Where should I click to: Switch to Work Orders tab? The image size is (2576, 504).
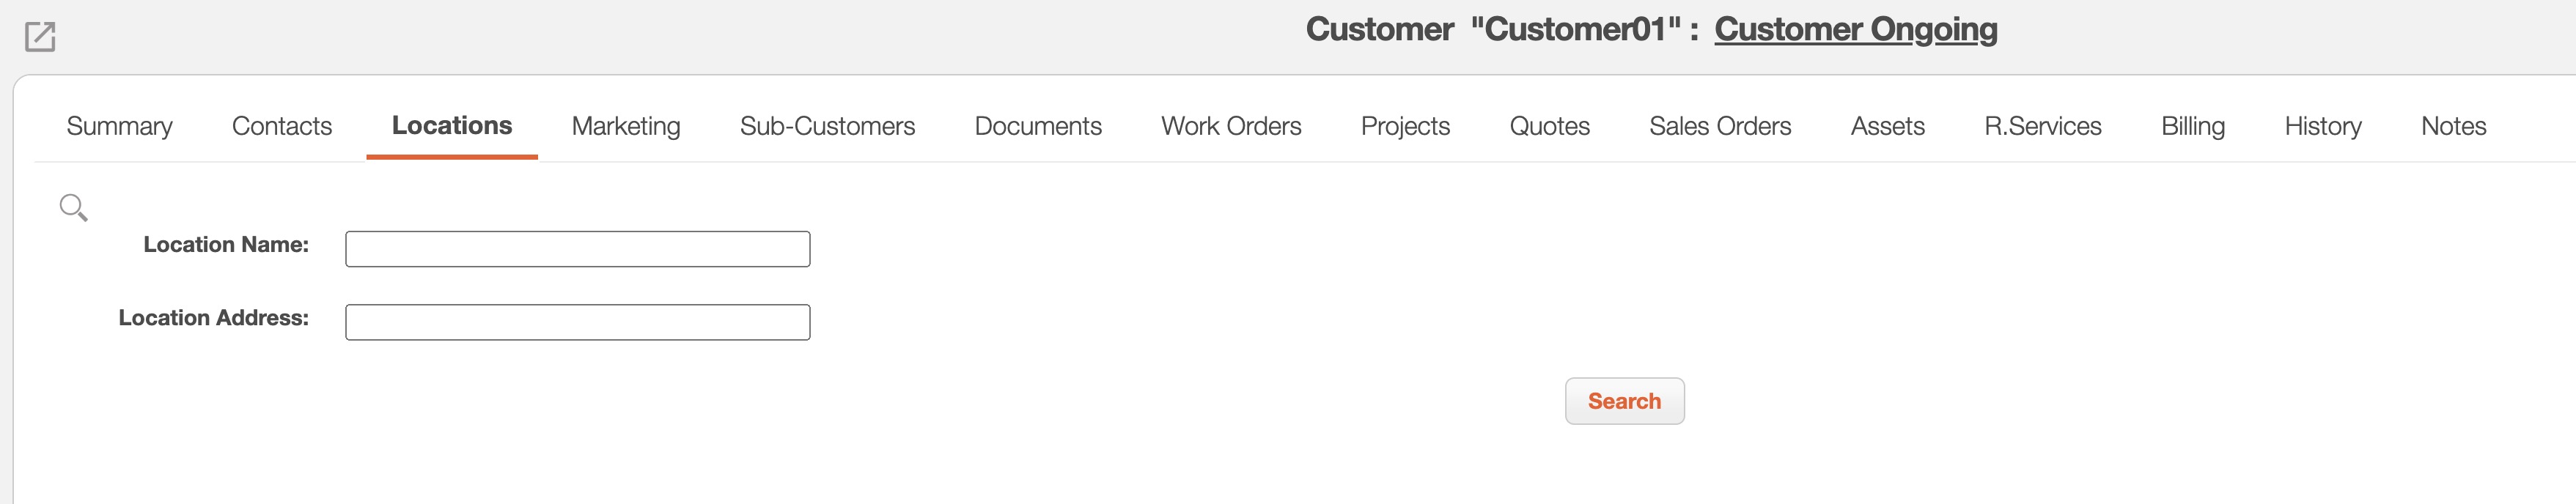tap(1231, 126)
